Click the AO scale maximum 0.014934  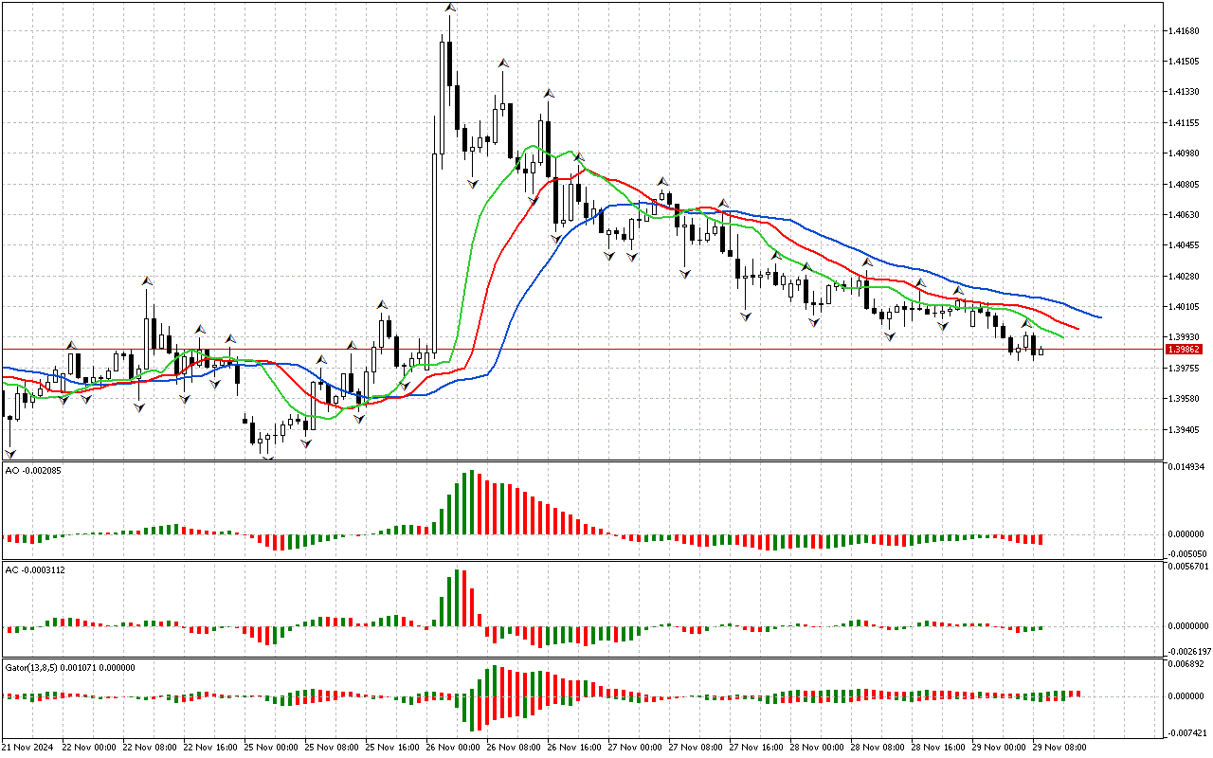click(1186, 467)
